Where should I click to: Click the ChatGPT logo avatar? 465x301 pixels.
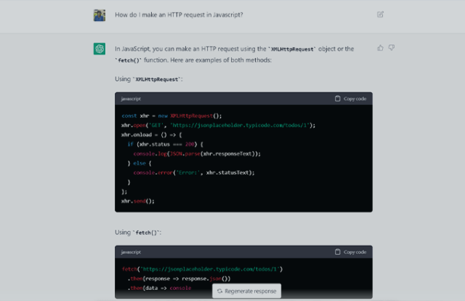[x=100, y=49]
